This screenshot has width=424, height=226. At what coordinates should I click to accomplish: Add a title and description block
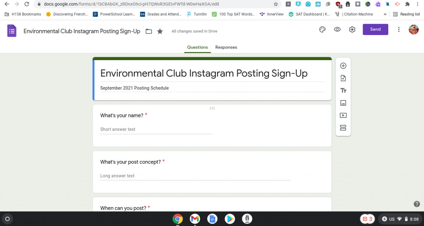(343, 91)
